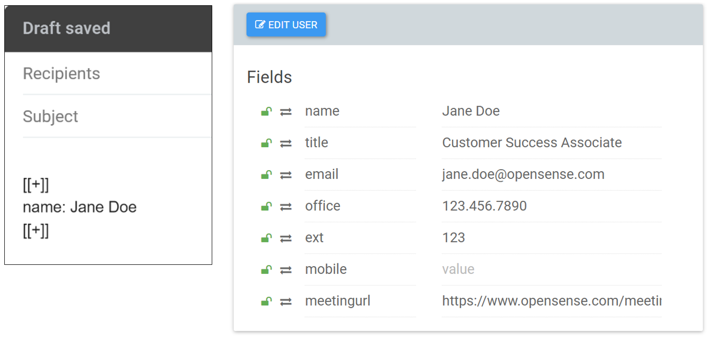Click the swap arrows icon beside office
This screenshot has height=338, width=709.
pos(286,207)
